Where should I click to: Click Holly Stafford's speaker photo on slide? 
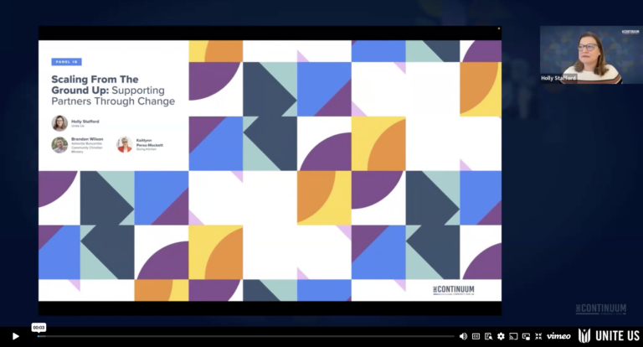click(59, 123)
